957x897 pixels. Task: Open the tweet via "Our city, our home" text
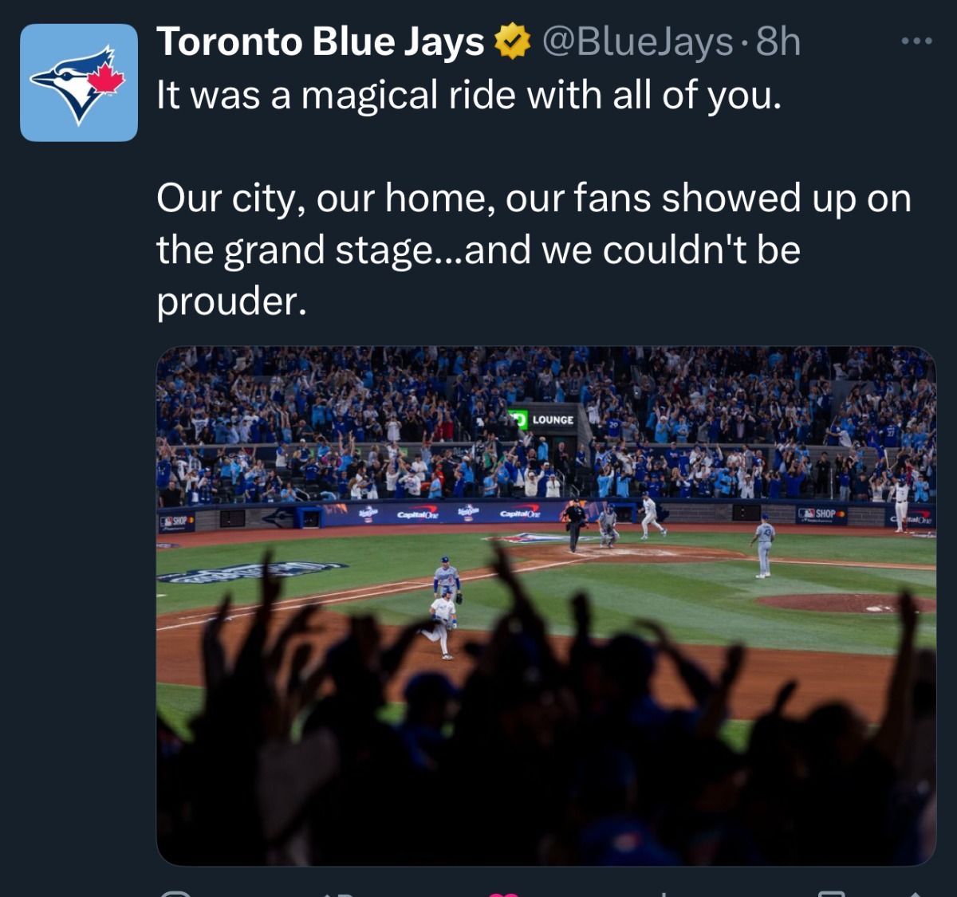[x=533, y=198]
